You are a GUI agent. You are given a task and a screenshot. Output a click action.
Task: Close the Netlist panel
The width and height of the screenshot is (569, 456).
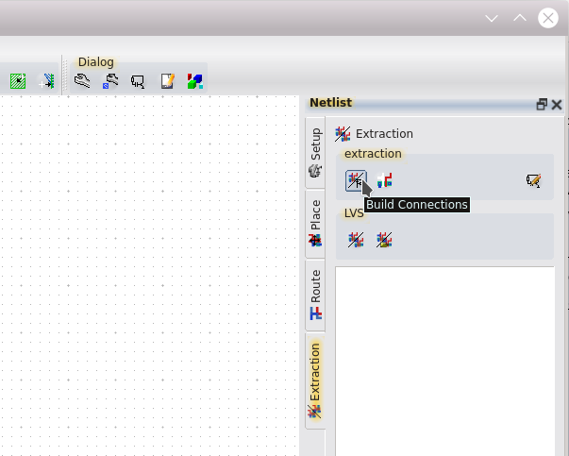[557, 105]
